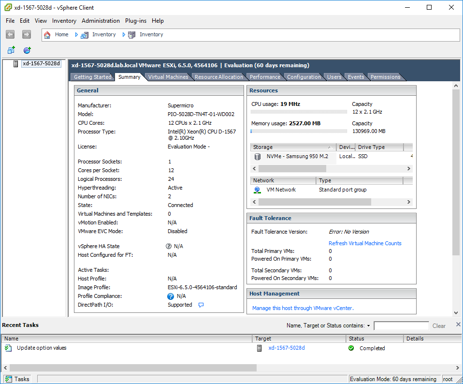Click the Recent Tasks filter text field
The image size is (463, 384).
tap(401, 326)
